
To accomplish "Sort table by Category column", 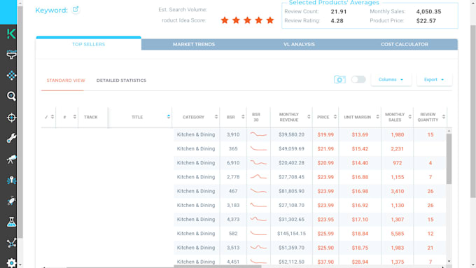I will click(x=216, y=117).
